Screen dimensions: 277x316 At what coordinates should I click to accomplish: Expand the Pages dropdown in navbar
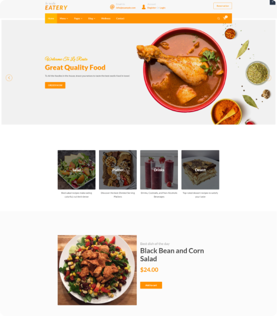coord(78,18)
